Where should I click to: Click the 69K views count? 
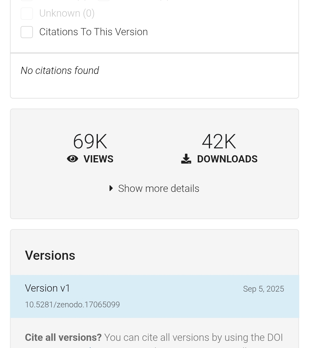(90, 141)
